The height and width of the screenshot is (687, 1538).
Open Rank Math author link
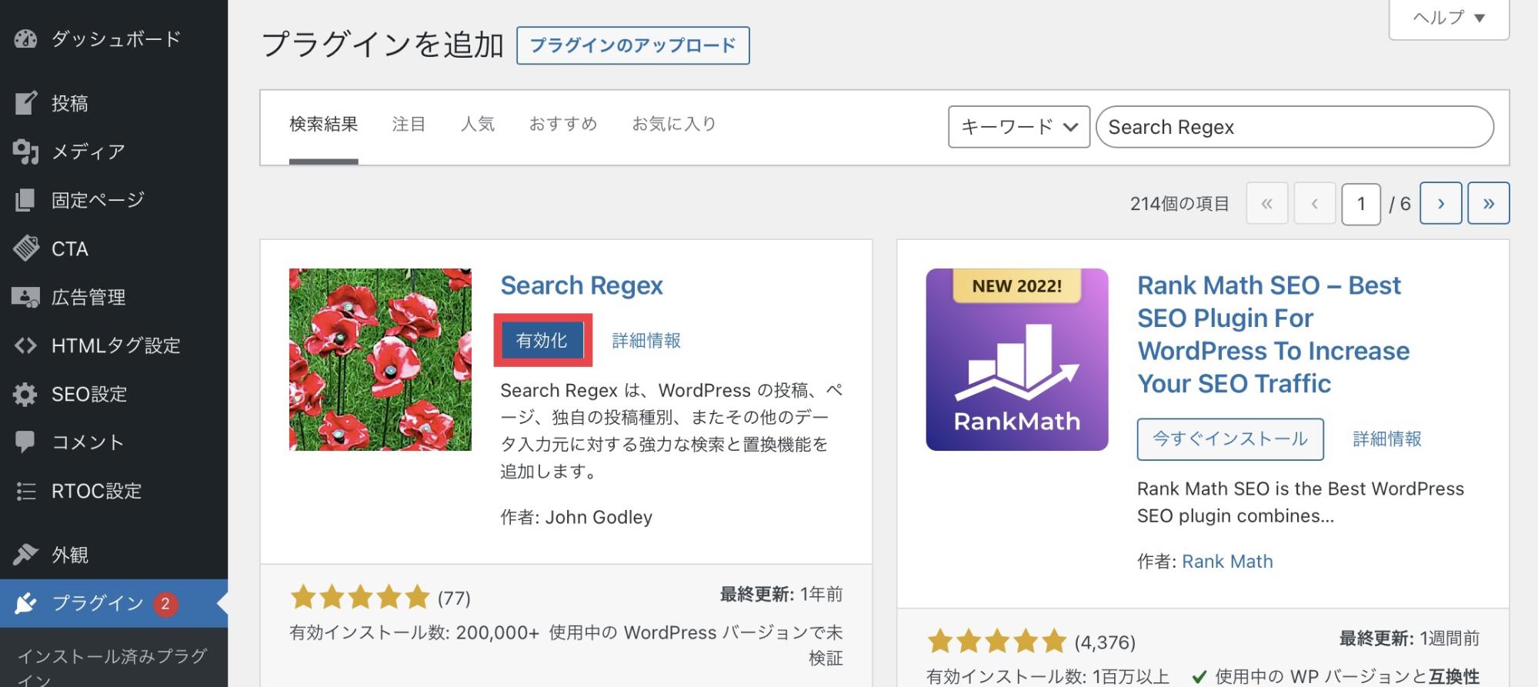[1227, 562]
